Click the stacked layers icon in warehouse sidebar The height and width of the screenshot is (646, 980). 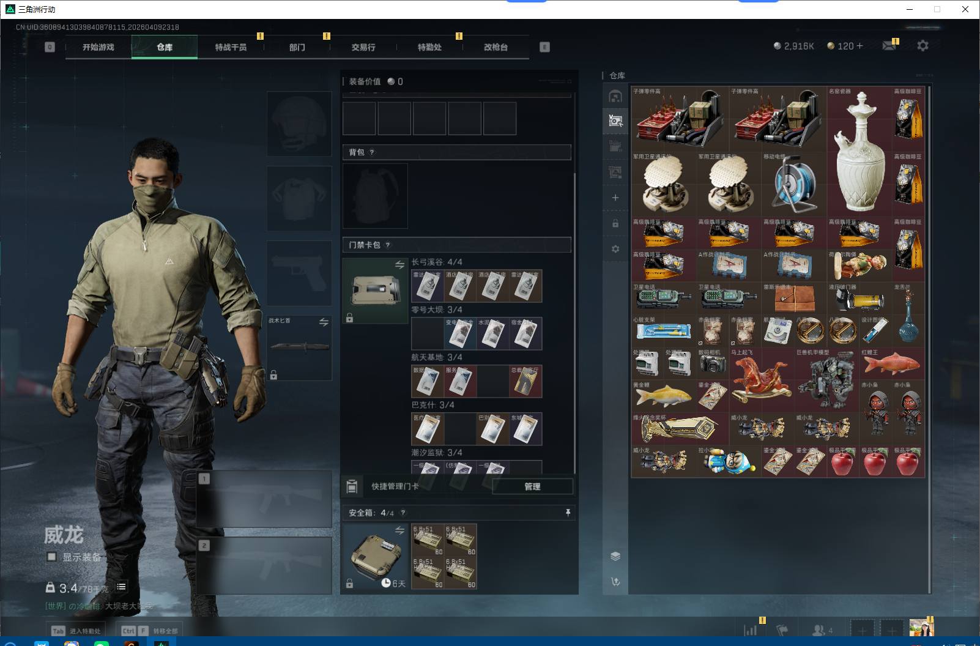[x=615, y=555]
